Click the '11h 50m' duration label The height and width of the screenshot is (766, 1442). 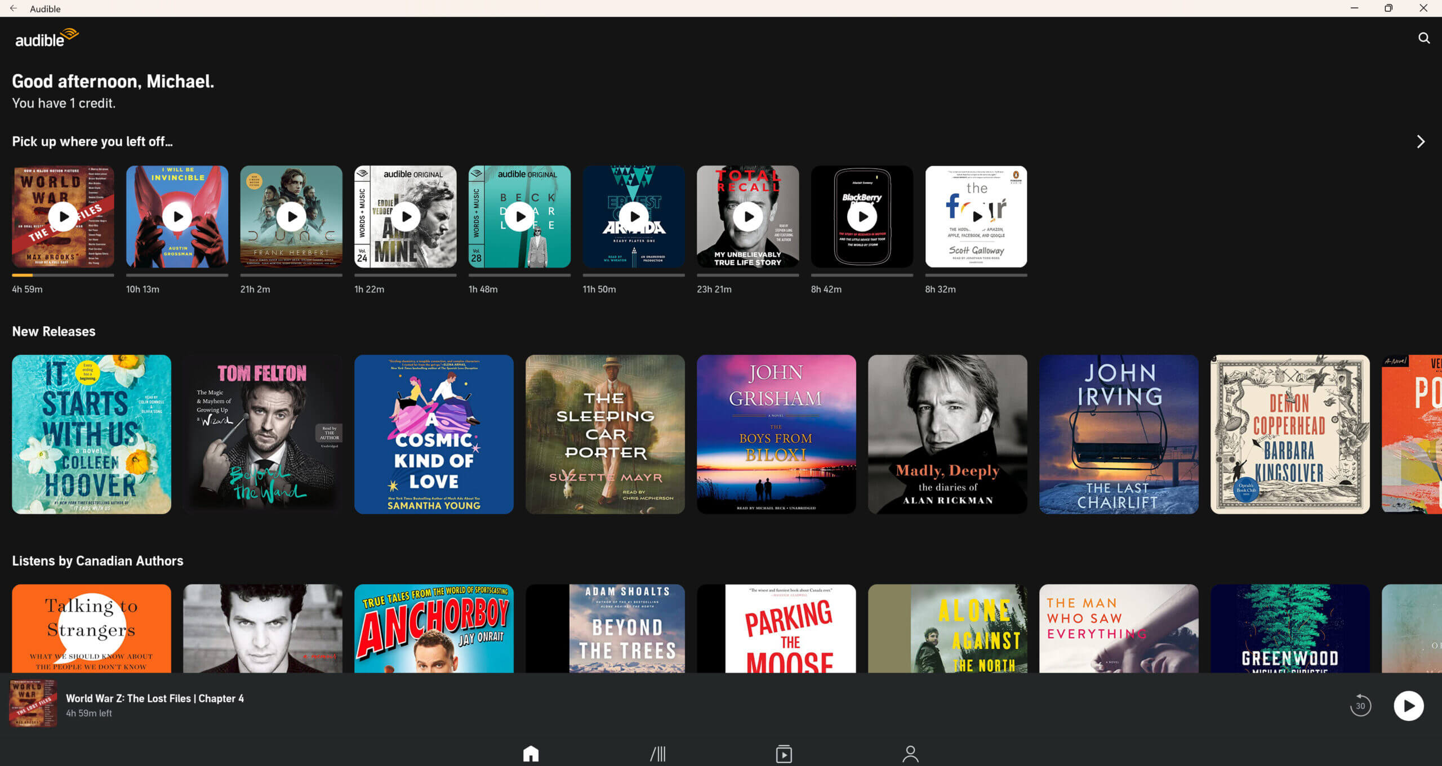[599, 289]
